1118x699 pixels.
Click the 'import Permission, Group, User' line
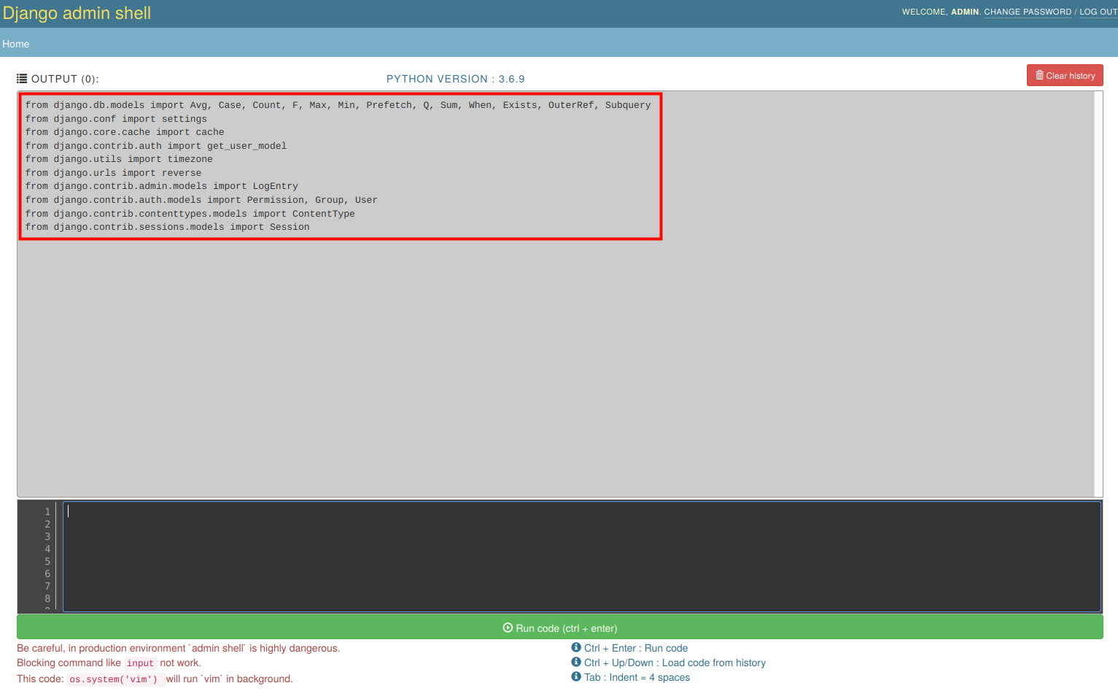pos(201,200)
